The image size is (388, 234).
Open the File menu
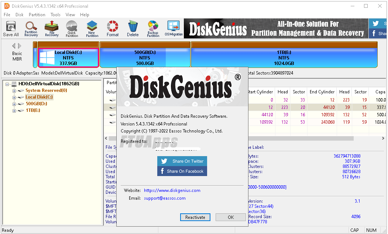pyautogui.click(x=7, y=15)
